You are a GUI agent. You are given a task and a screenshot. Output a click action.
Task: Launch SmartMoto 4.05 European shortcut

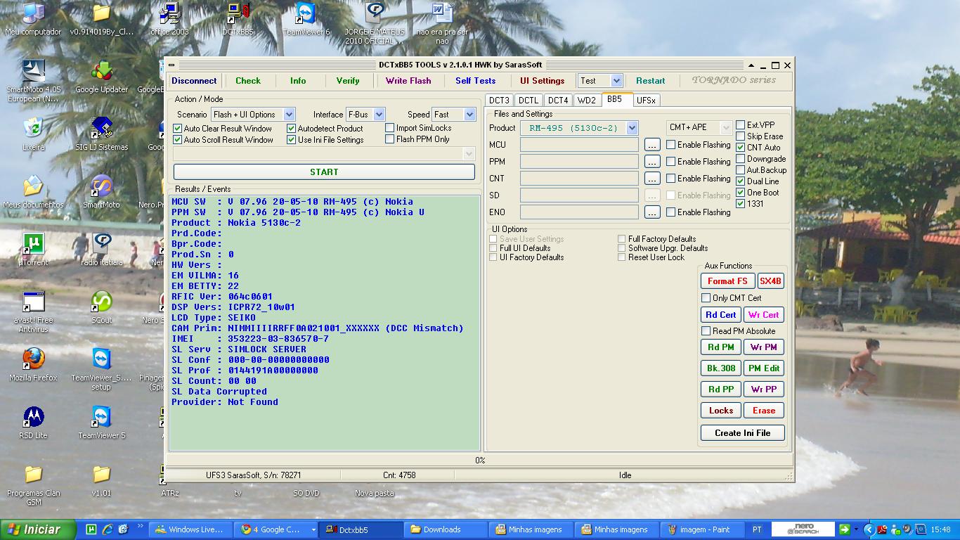[33, 81]
